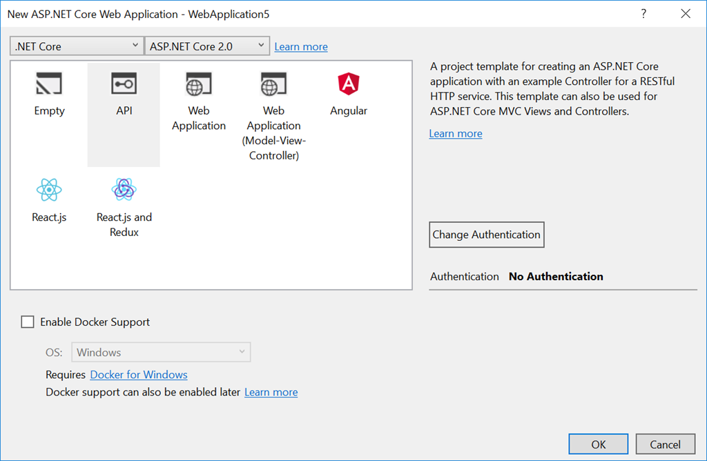This screenshot has width=707, height=461.
Task: Select Web Application (Model-View-Controller) template icon
Action: (273, 85)
